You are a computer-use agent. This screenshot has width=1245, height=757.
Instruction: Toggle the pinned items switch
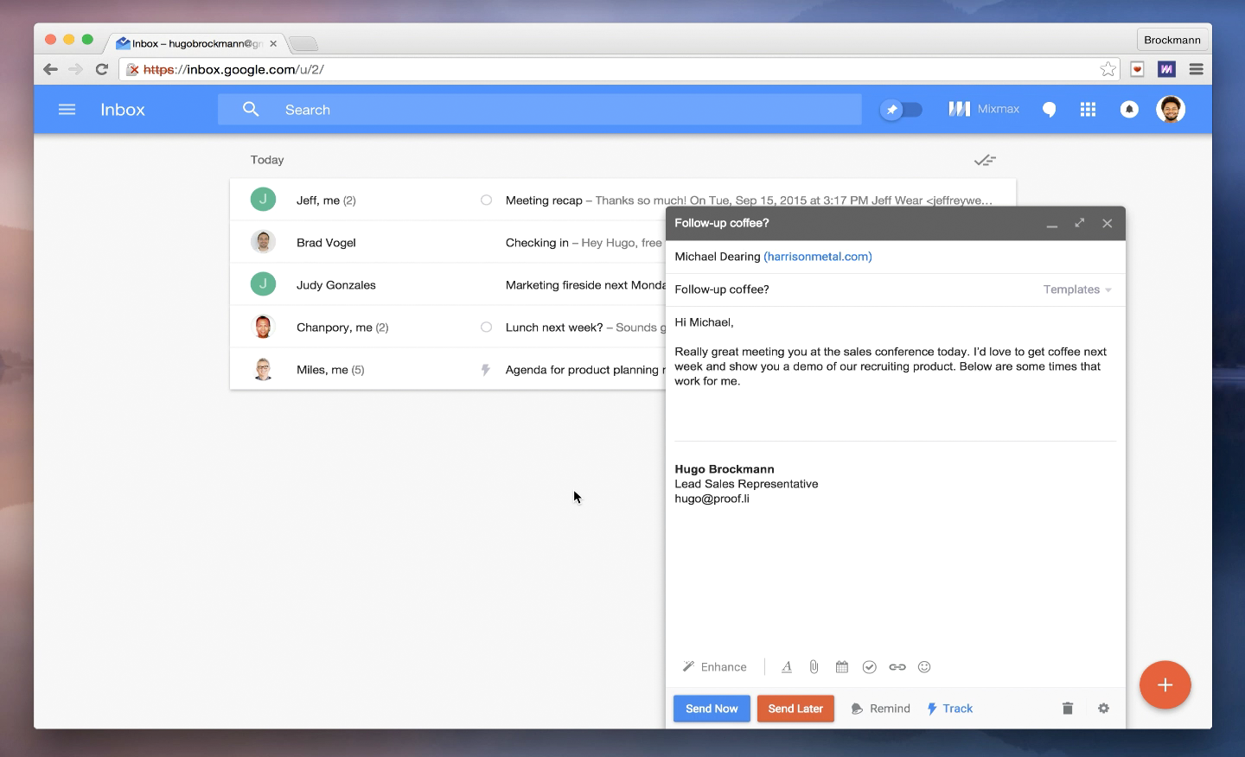[901, 110]
